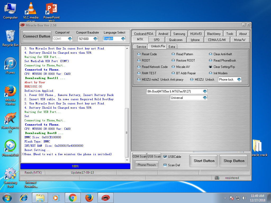
Task: Click log scrollbar up arrow
Action: tap(127, 48)
